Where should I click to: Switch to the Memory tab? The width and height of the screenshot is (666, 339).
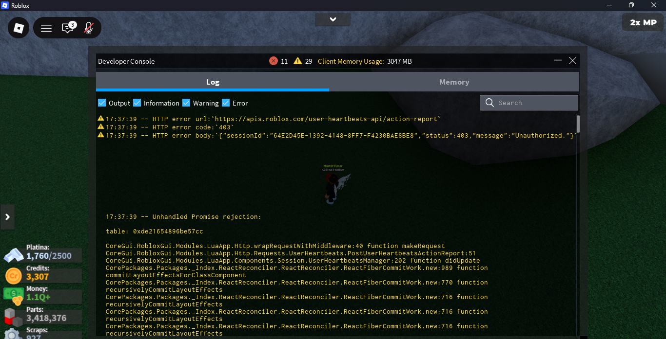click(454, 82)
